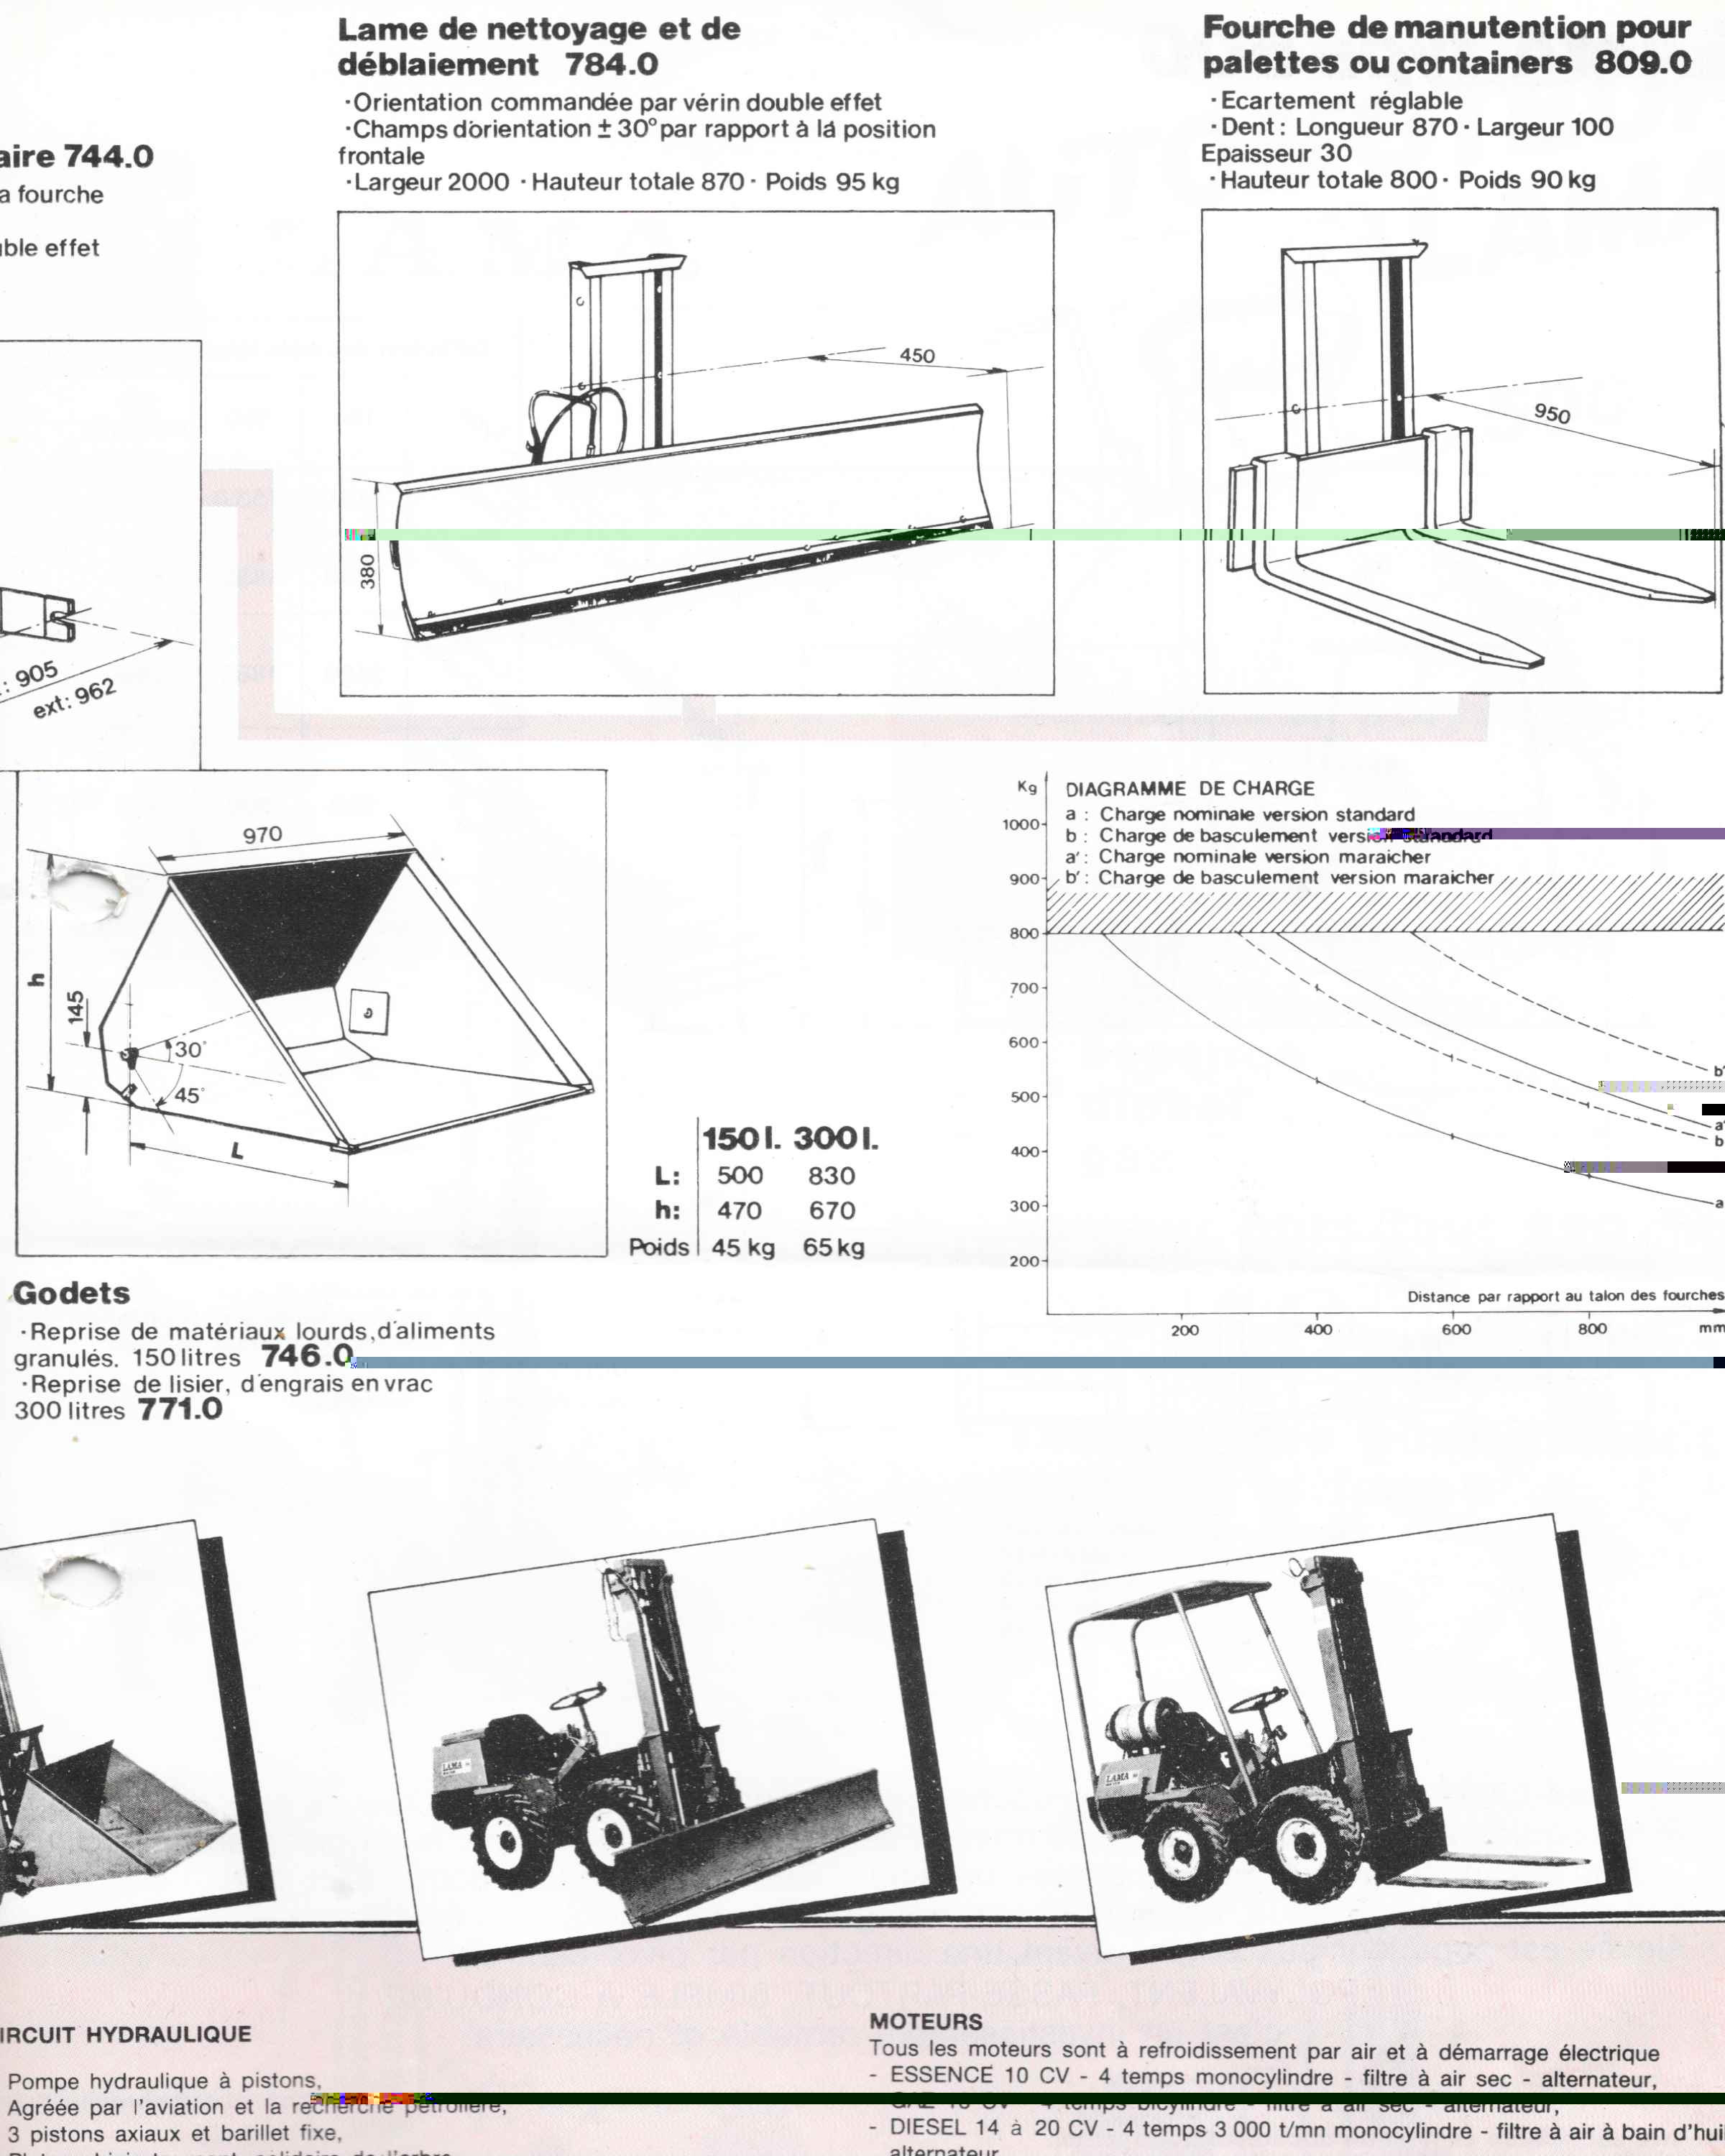
Task: Select the h value '670' in table
Action: pyautogui.click(x=832, y=1211)
